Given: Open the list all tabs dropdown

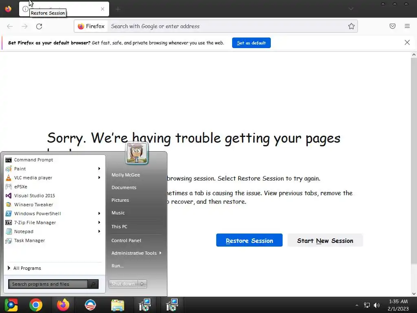Looking at the screenshot, I should [x=351, y=9].
